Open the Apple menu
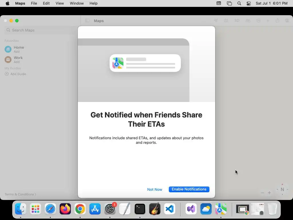 tap(7, 3)
